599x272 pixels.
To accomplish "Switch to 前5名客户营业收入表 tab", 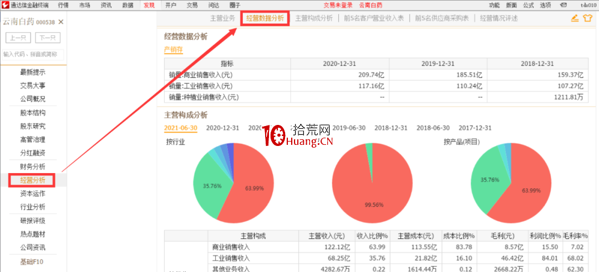I will pyautogui.click(x=374, y=18).
